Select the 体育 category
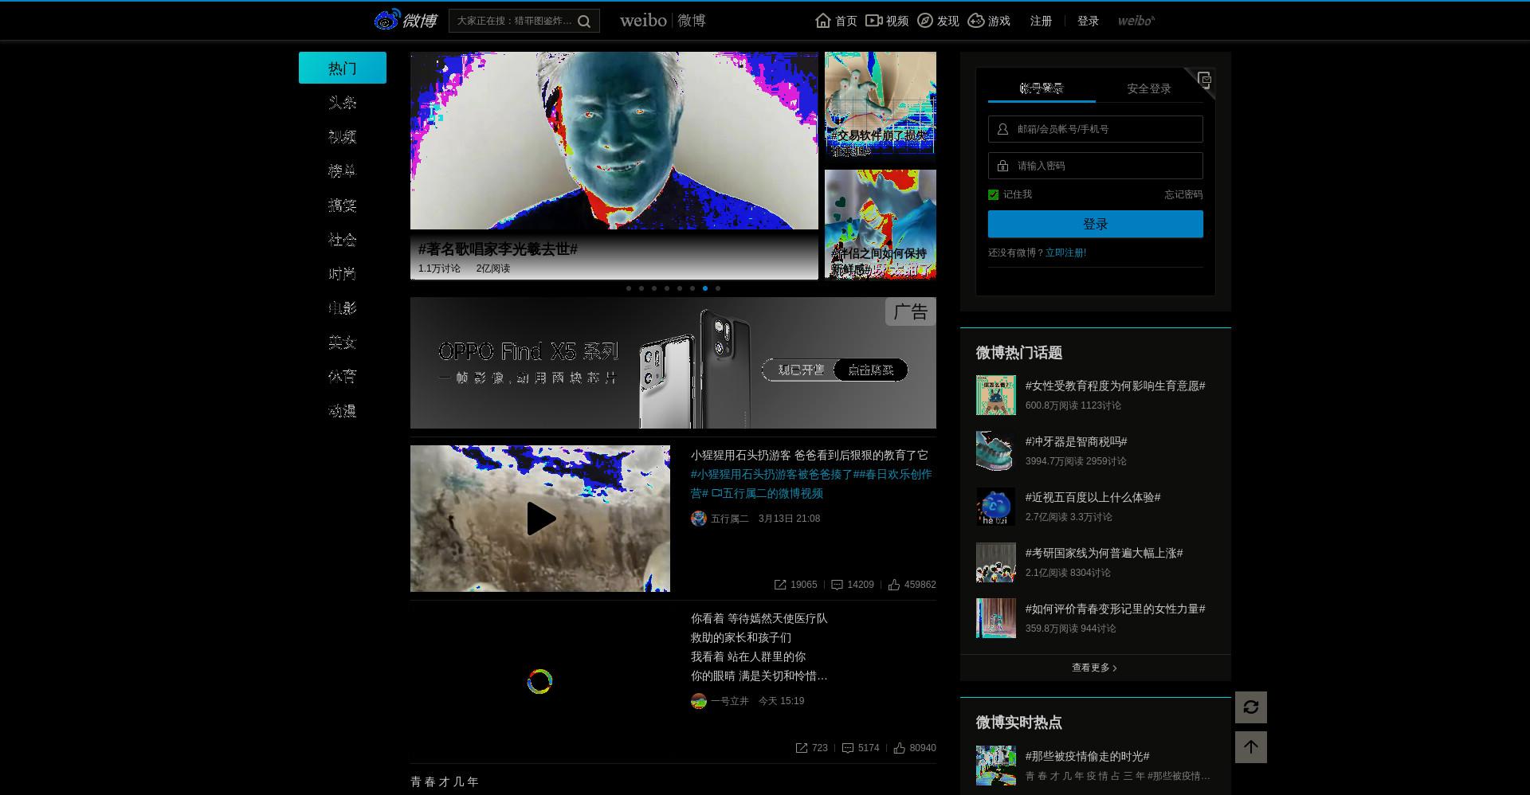This screenshot has width=1530, height=795. click(343, 376)
